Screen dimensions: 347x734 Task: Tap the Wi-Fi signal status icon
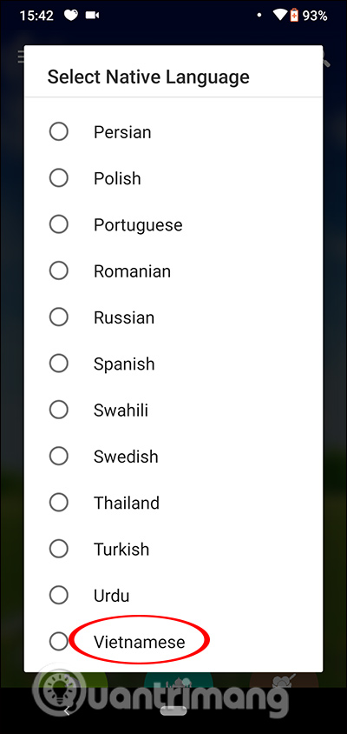tap(279, 16)
